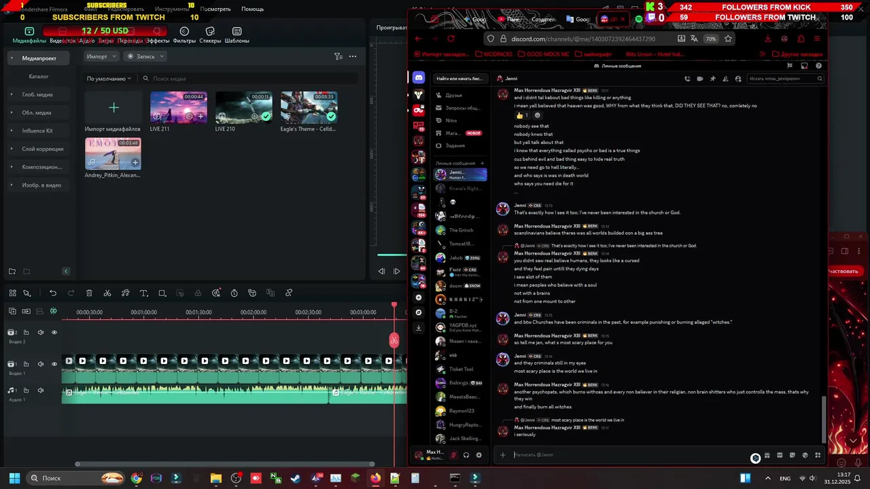The width and height of the screenshot is (870, 489).
Task: Click the attach file plus button
Action: [503, 455]
